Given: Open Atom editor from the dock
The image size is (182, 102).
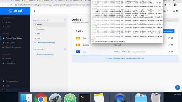Looking at the screenshot, I should coord(70,98).
